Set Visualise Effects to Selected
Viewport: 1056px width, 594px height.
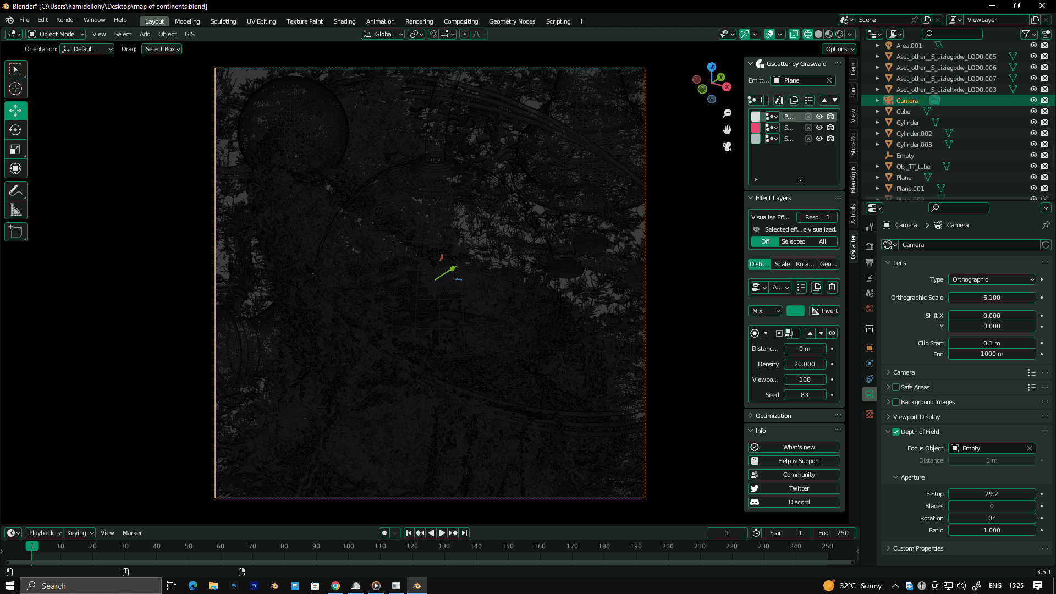(793, 241)
